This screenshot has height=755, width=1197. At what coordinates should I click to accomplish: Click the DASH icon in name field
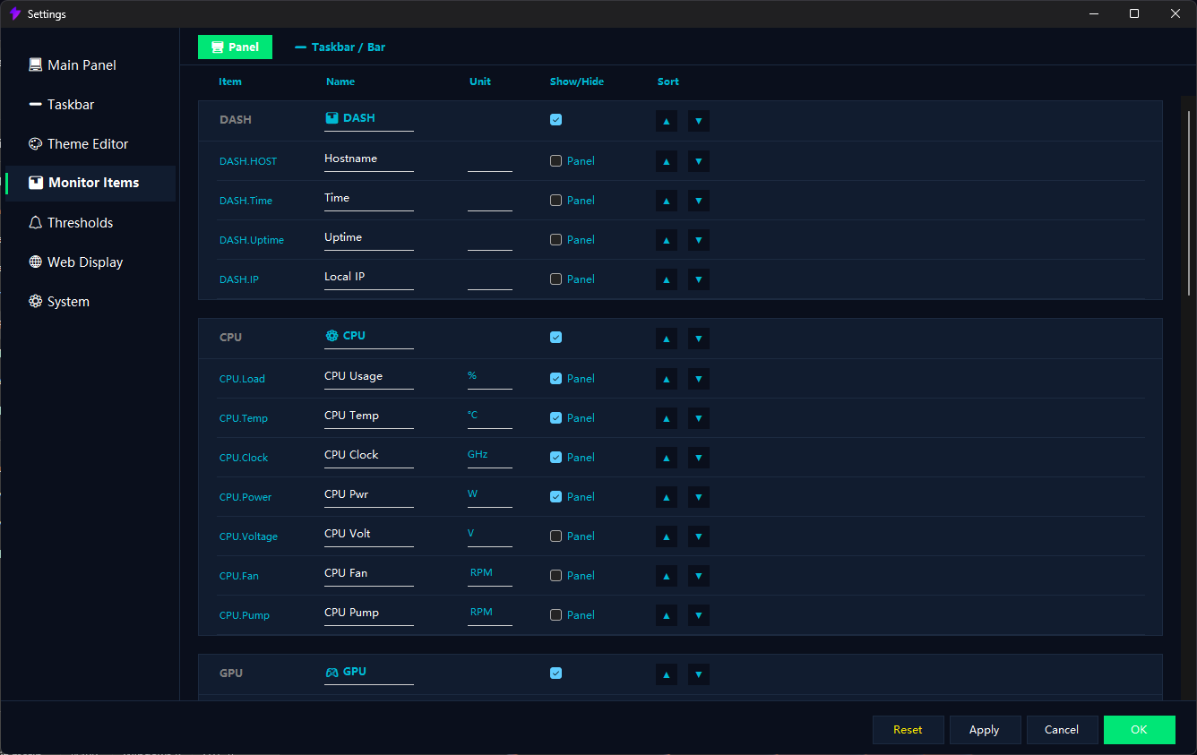(x=332, y=118)
